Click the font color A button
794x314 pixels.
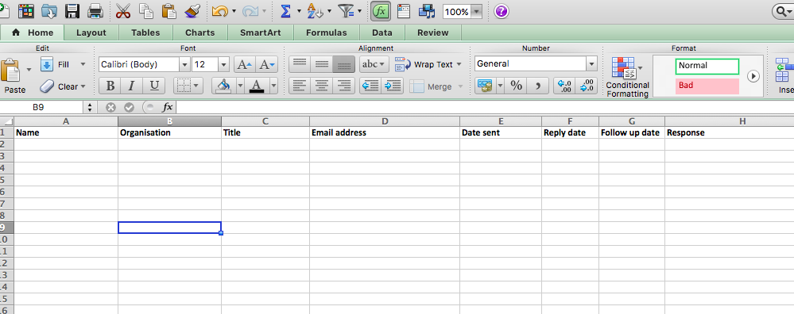coord(258,86)
